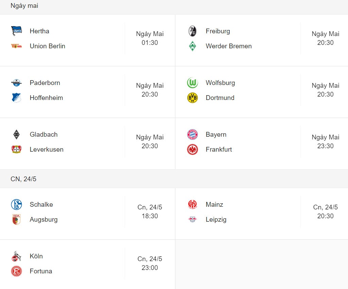Screen dimensions: 348x289
Task: Click the Wolfsburg W logo
Action: (x=192, y=83)
